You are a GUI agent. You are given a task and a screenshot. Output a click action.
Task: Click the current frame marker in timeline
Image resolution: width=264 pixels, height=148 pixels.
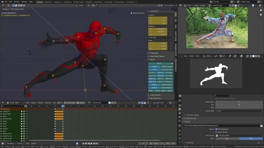pos(63,106)
